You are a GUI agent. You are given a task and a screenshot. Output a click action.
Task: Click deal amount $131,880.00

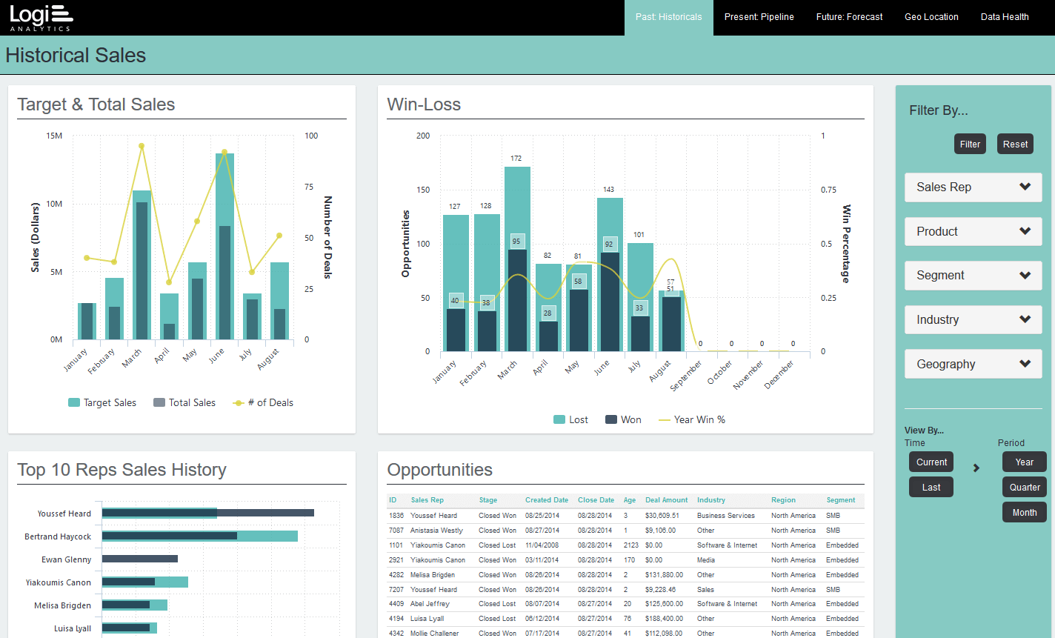[x=664, y=575]
